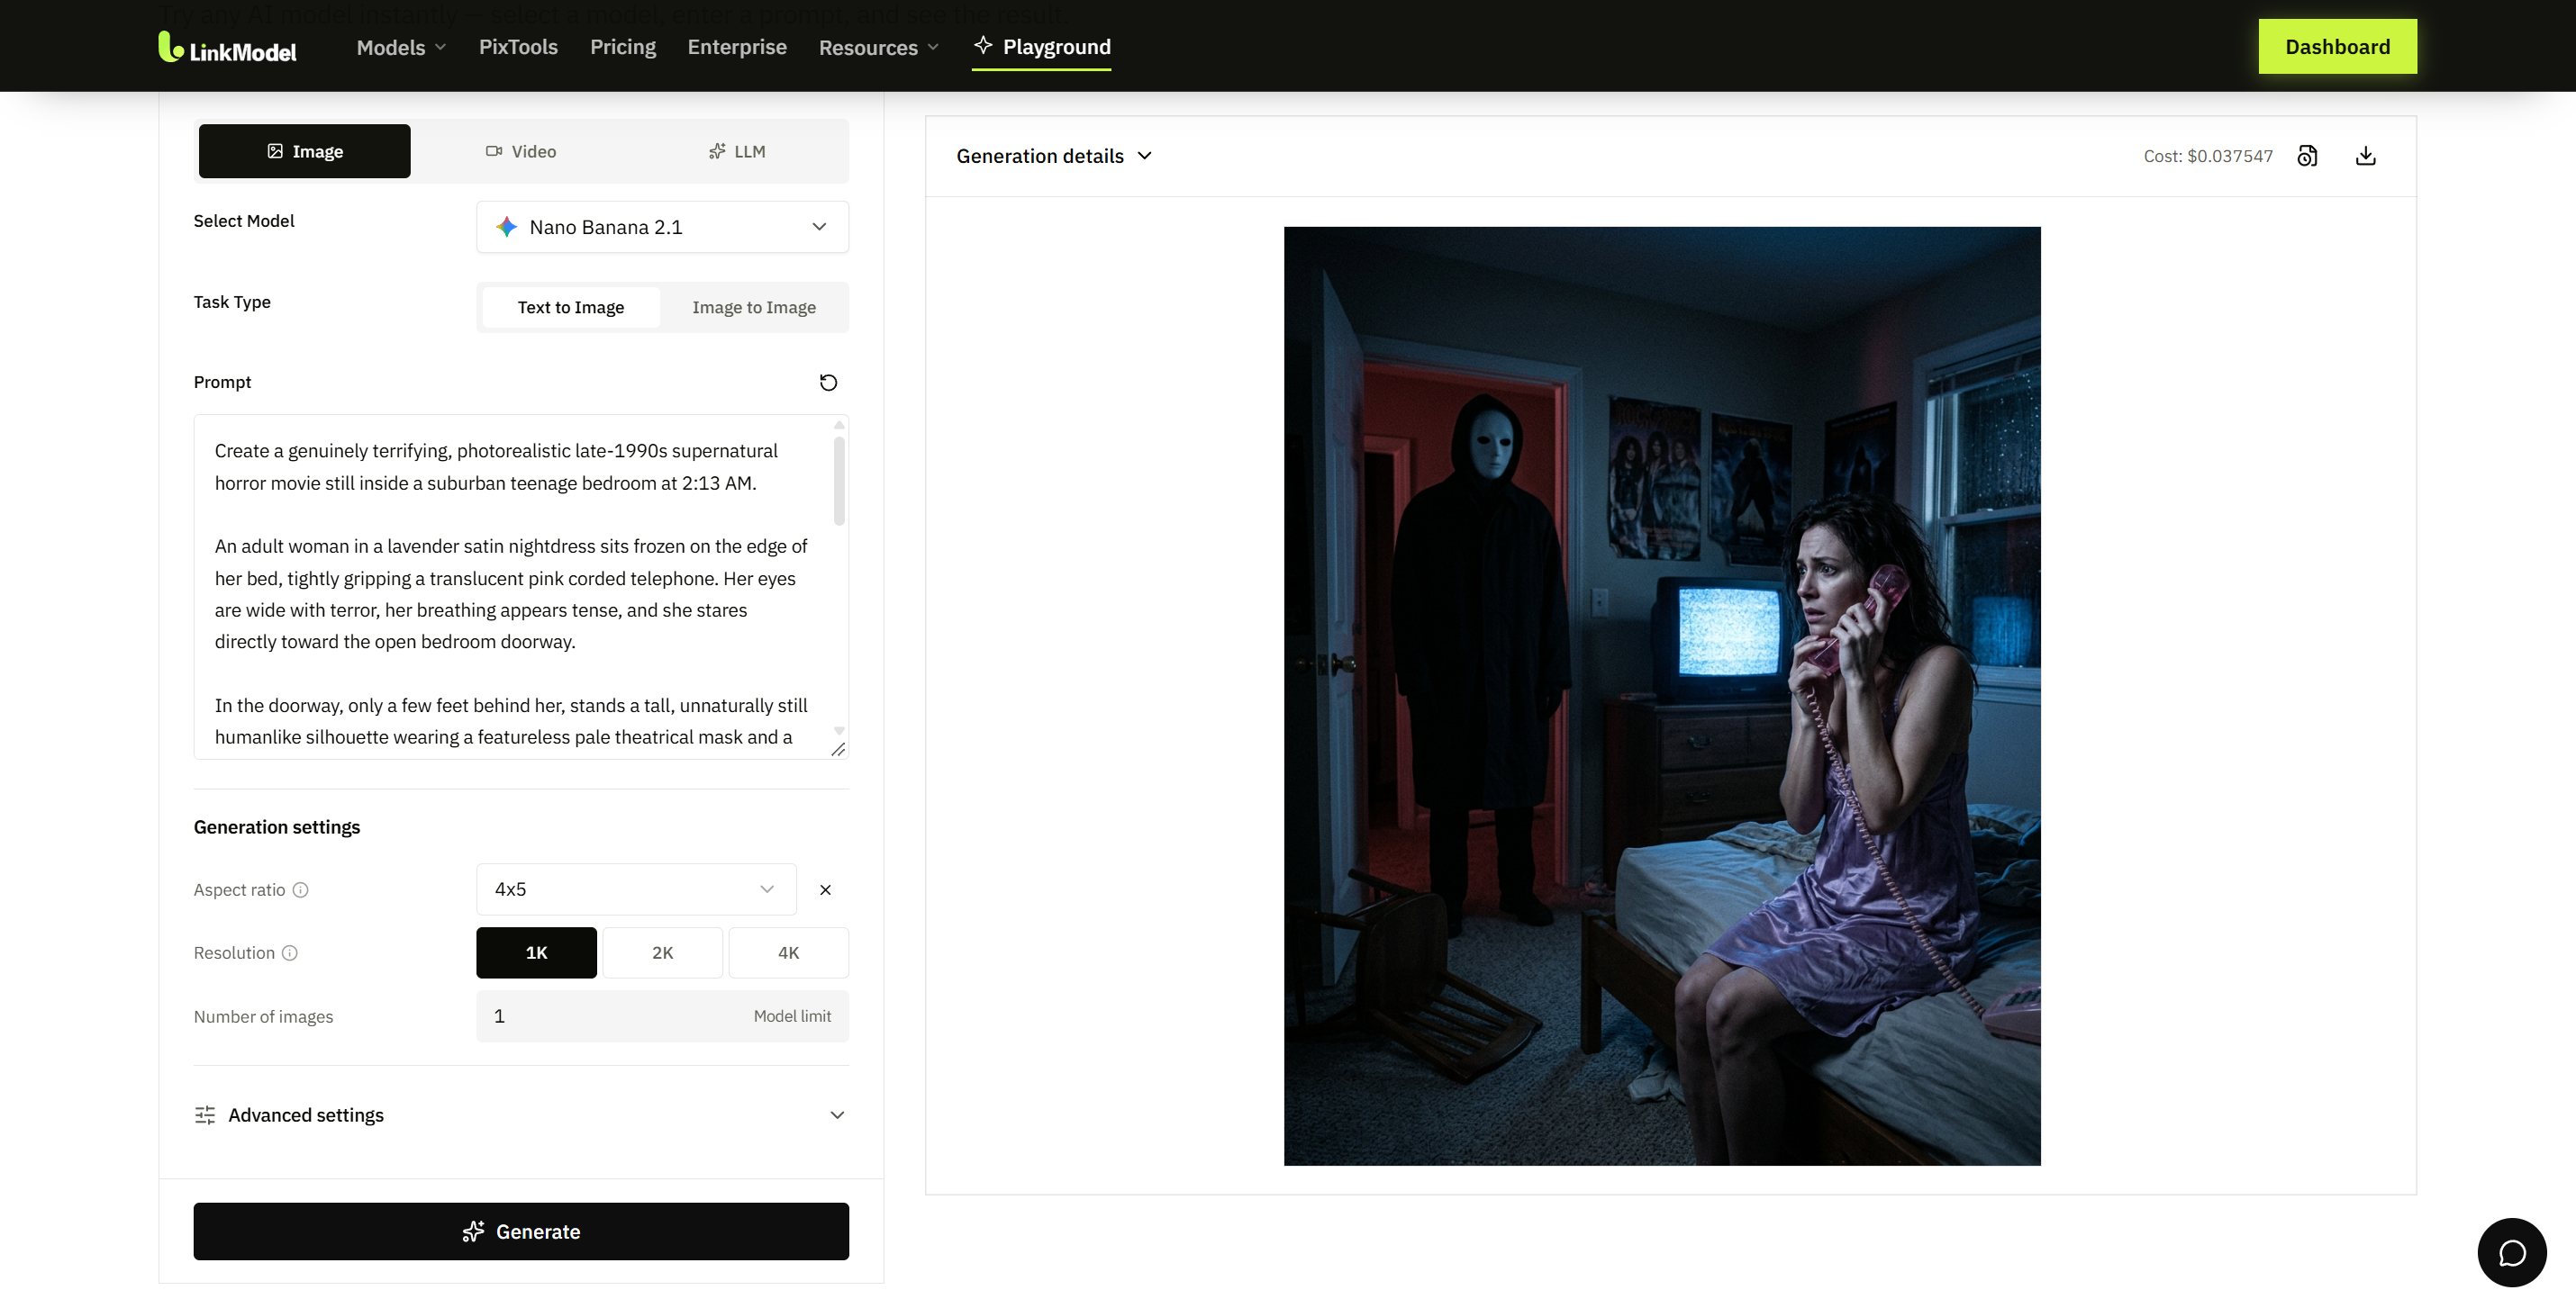Click the generated horror image
Image resolution: width=2576 pixels, height=1290 pixels.
(x=1662, y=696)
